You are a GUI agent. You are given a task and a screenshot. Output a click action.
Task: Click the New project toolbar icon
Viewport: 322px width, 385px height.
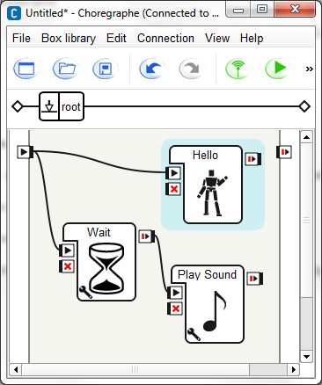[26, 69]
